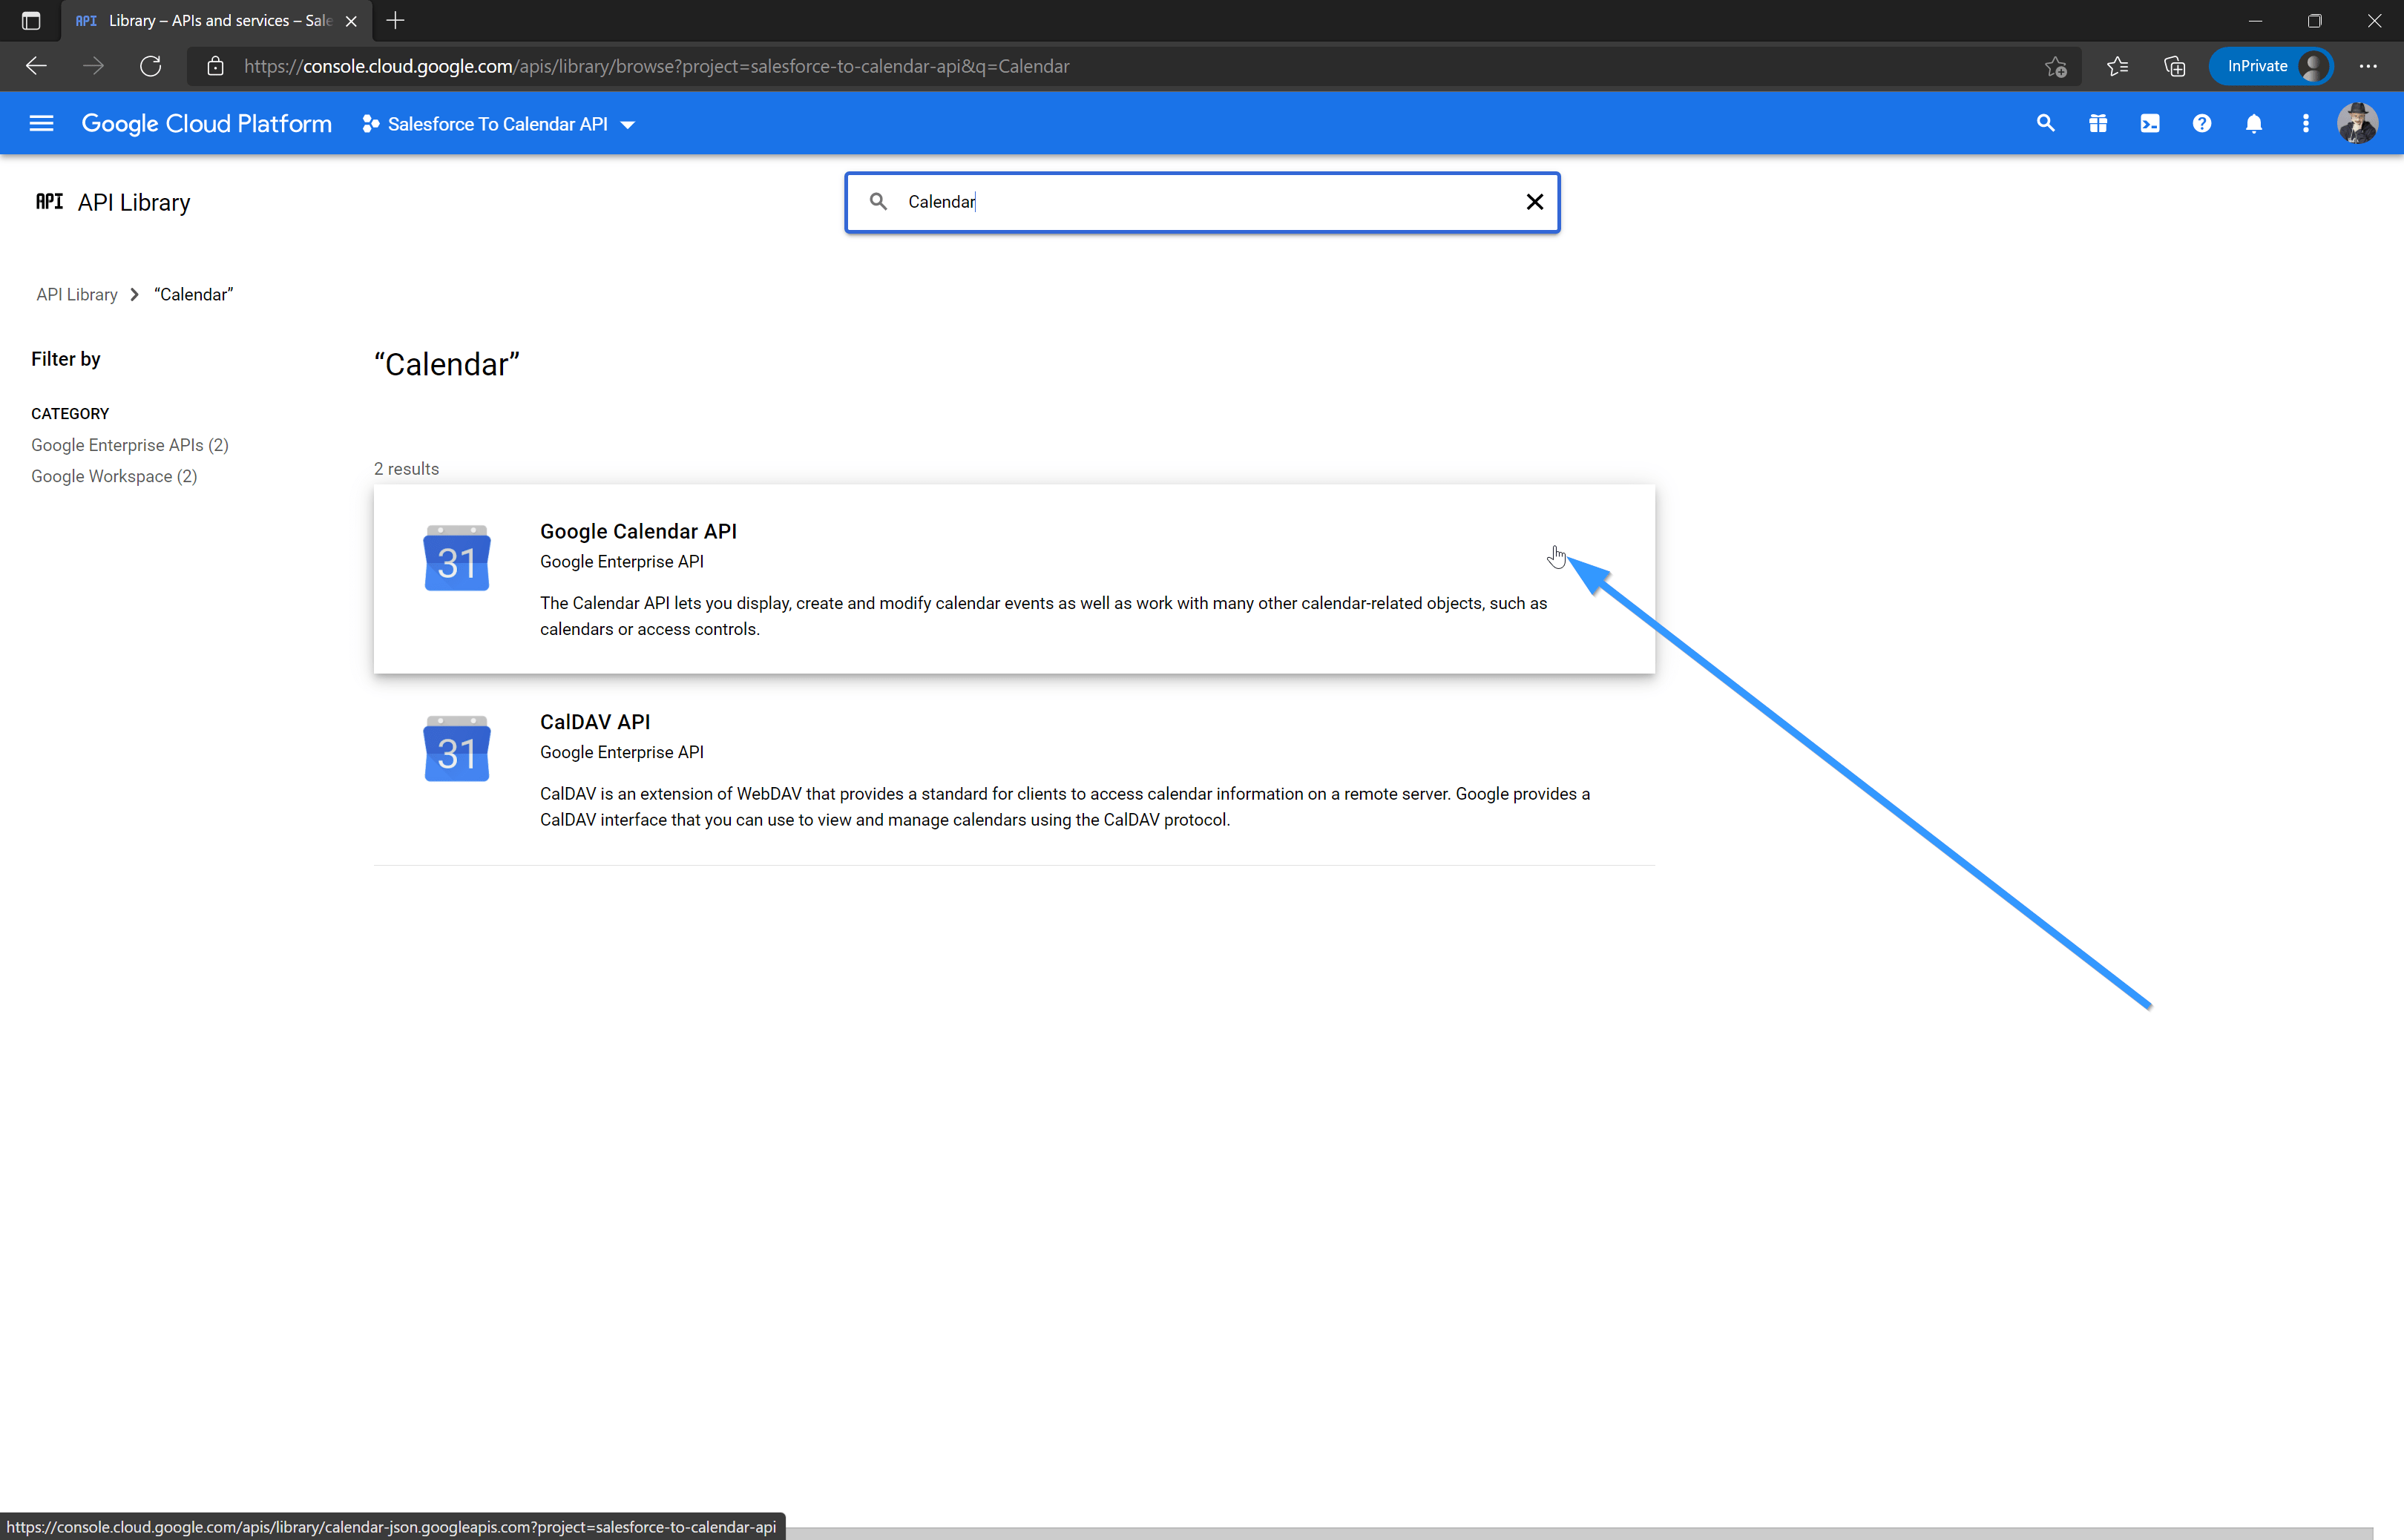The width and height of the screenshot is (2404, 1540).
Task: Activate Cloud Shell terminal icon
Action: click(2149, 123)
